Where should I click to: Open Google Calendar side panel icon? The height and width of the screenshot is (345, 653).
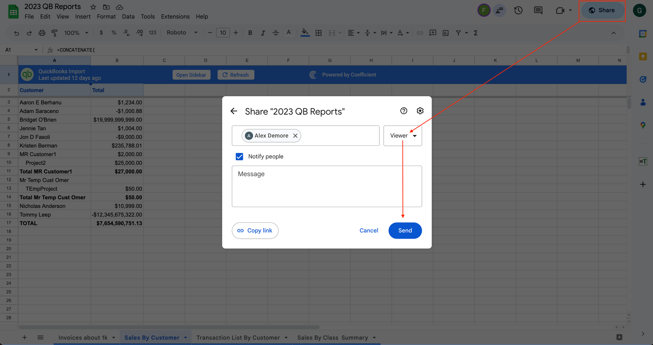[643, 34]
